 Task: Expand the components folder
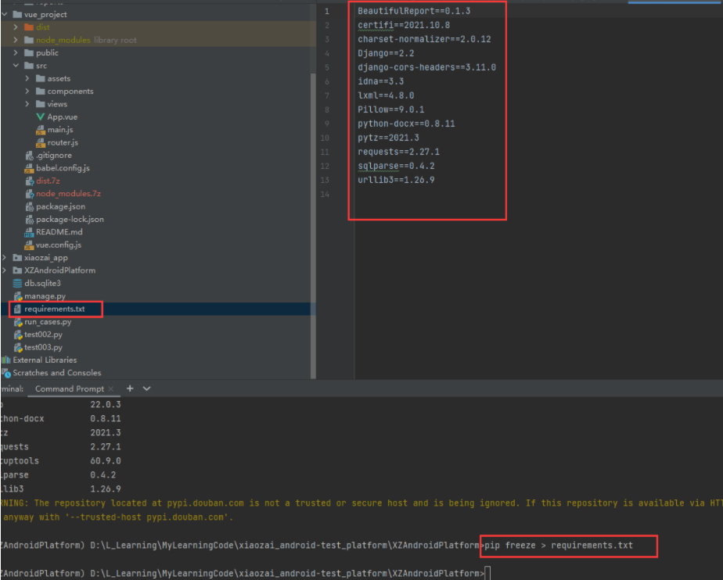[27, 91]
